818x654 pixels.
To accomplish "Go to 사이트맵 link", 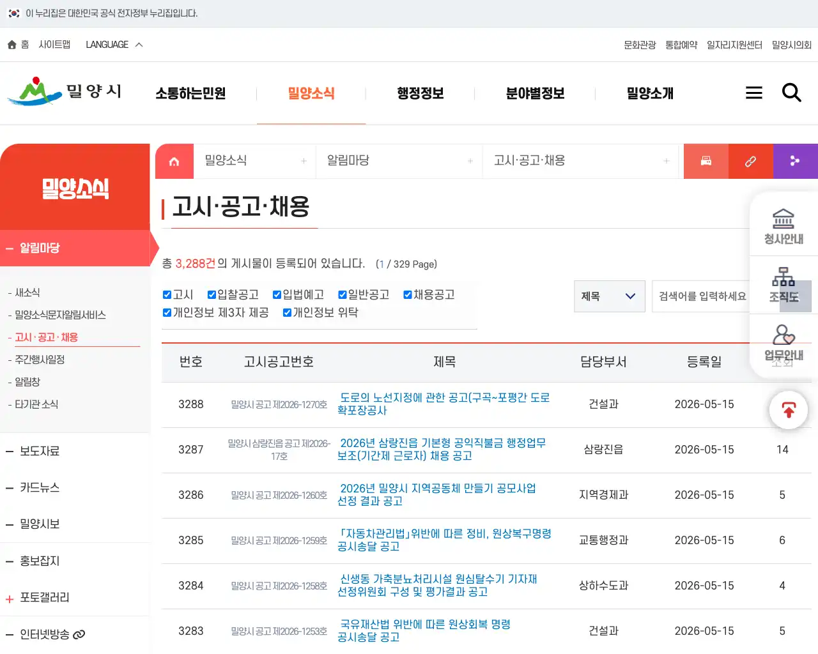I will 54,45.
